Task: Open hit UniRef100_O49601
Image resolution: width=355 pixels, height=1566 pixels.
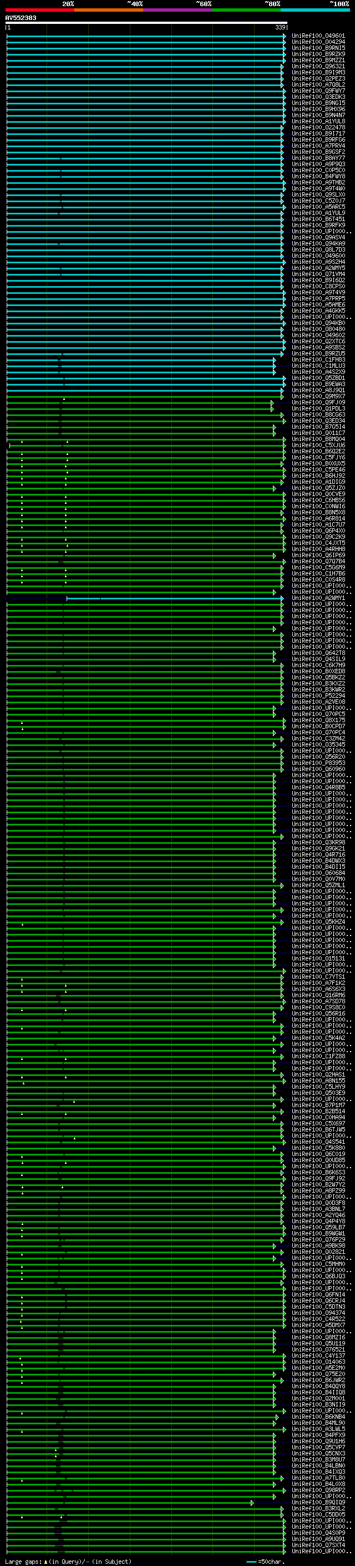Action: coord(318,36)
